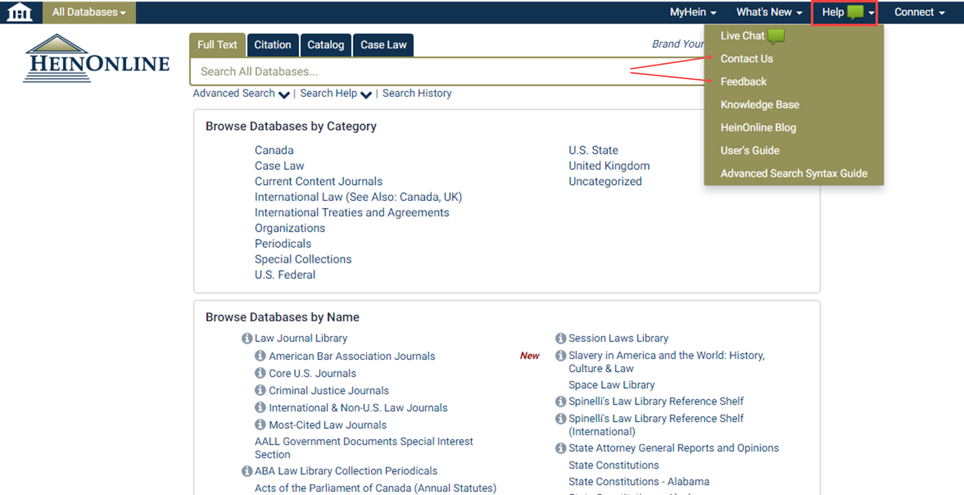Click the green Live Chat bubble icon
The height and width of the screenshot is (495, 964).
click(x=776, y=36)
